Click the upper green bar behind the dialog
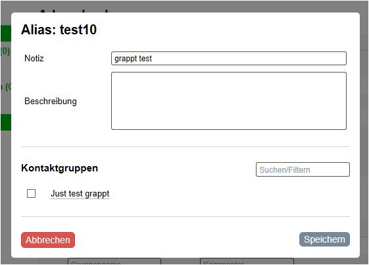369x265 pixels. coord(6,33)
